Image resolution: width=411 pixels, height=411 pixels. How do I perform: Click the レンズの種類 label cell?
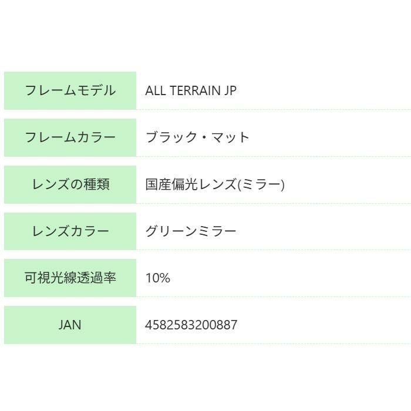point(70,184)
